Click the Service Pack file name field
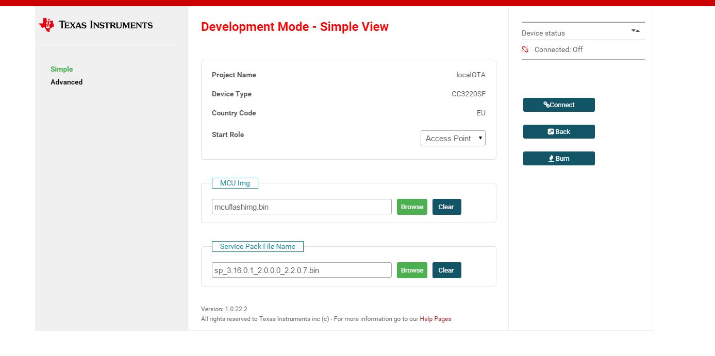 (x=302, y=270)
